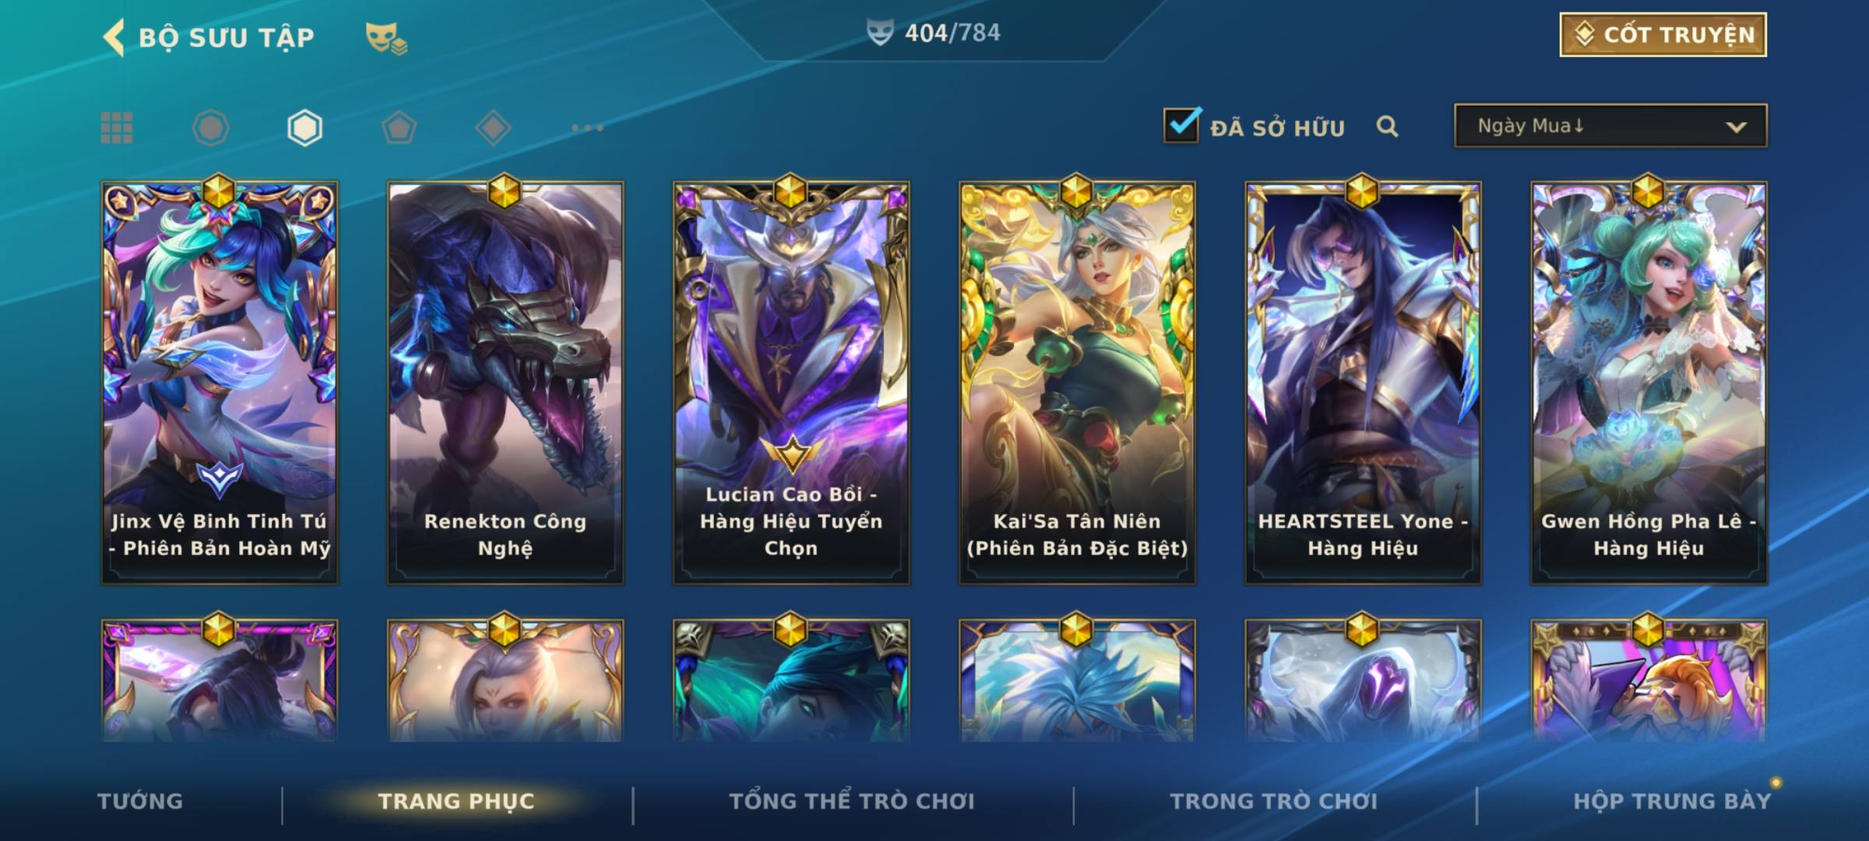Select the diamond rarity filter icon
Image resolution: width=1869 pixels, height=841 pixels.
tap(493, 128)
